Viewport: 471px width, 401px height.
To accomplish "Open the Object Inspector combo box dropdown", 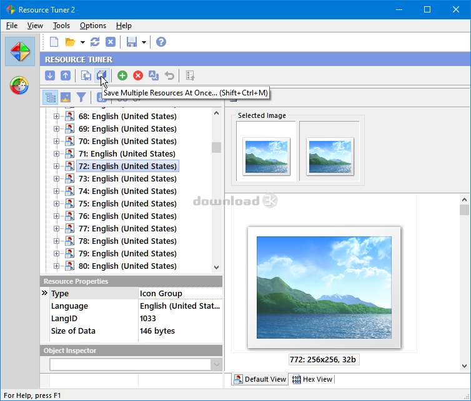I will 216,365.
